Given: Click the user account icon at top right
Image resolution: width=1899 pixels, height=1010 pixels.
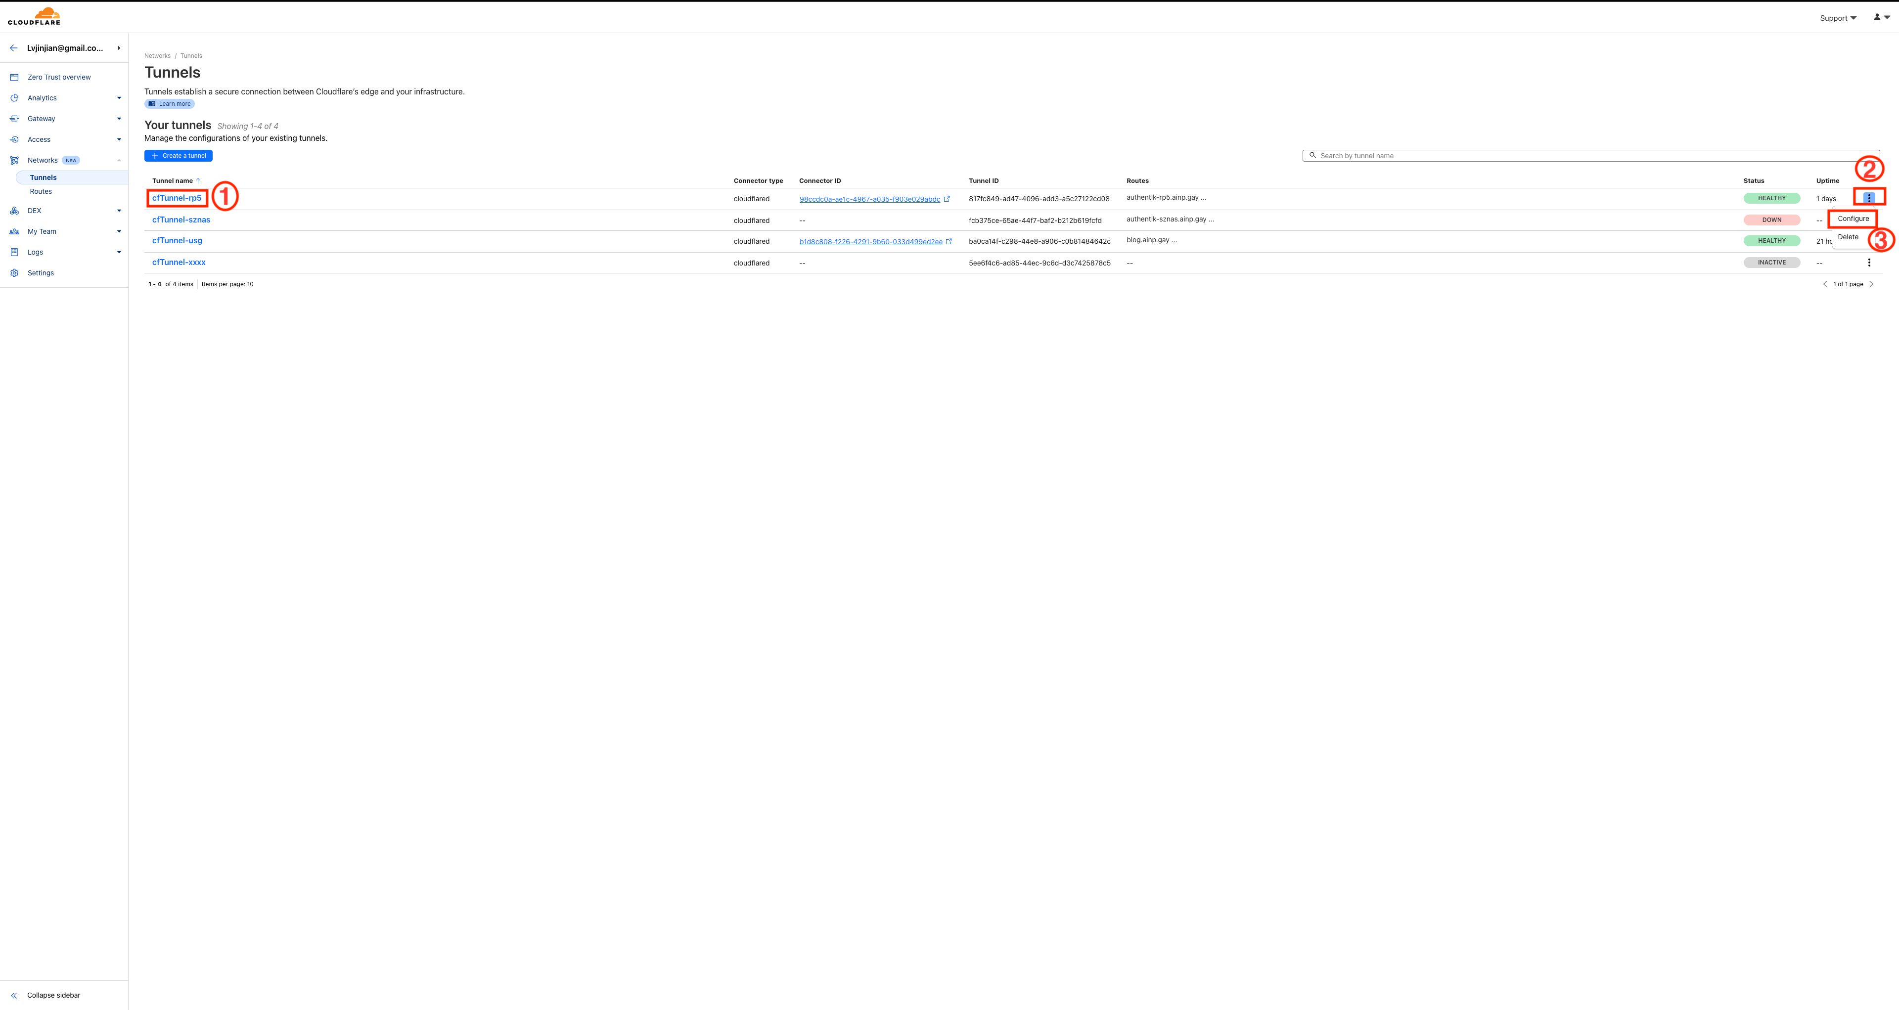Looking at the screenshot, I should [x=1877, y=17].
